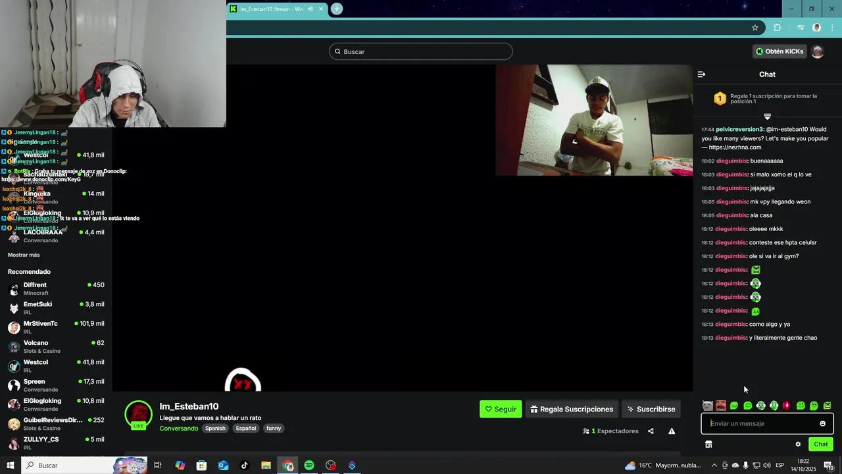Insert the white cat emote
The image size is (842, 474).
(707, 406)
